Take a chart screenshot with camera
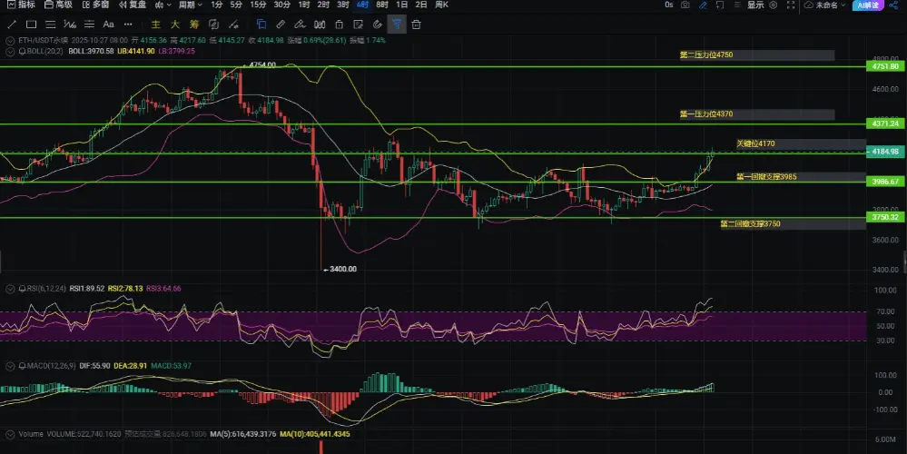The height and width of the screenshot is (454, 907). (x=685, y=5)
